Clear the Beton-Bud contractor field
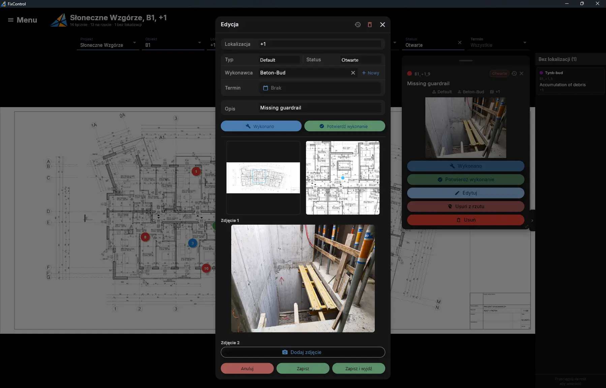This screenshot has height=388, width=606. coord(353,73)
